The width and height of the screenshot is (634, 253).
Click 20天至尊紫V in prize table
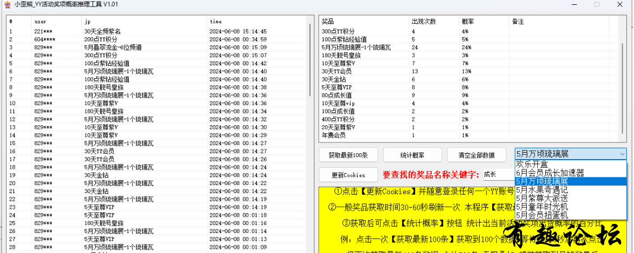point(338,127)
